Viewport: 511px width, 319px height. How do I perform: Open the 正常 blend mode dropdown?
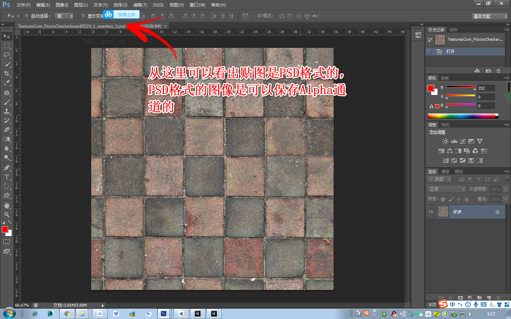click(446, 189)
